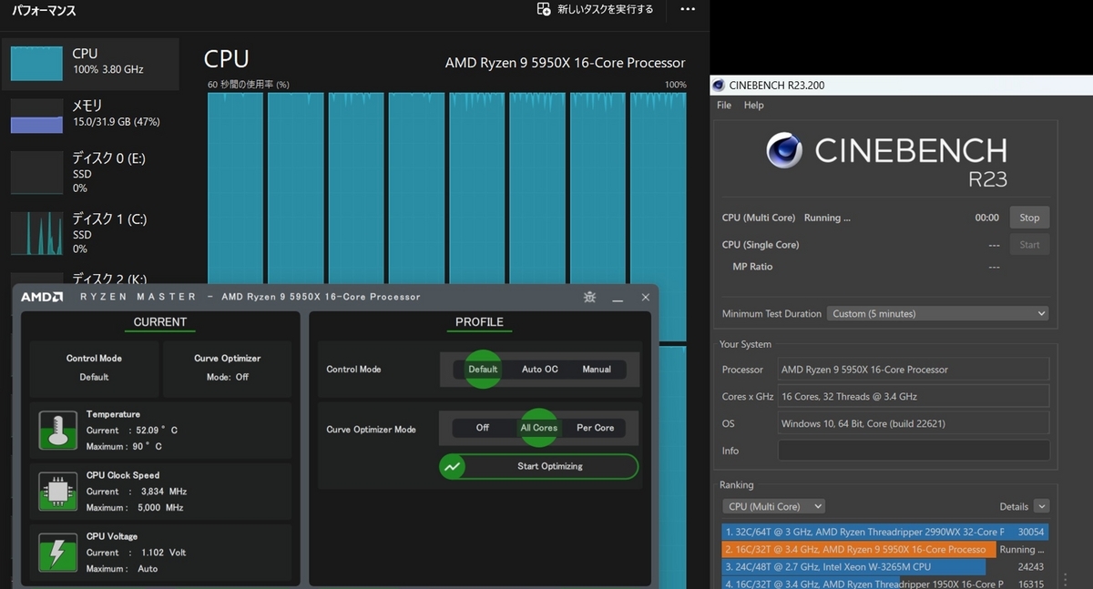This screenshot has height=589, width=1093.
Task: Click the Ryzen Master bug report icon
Action: pyautogui.click(x=590, y=297)
